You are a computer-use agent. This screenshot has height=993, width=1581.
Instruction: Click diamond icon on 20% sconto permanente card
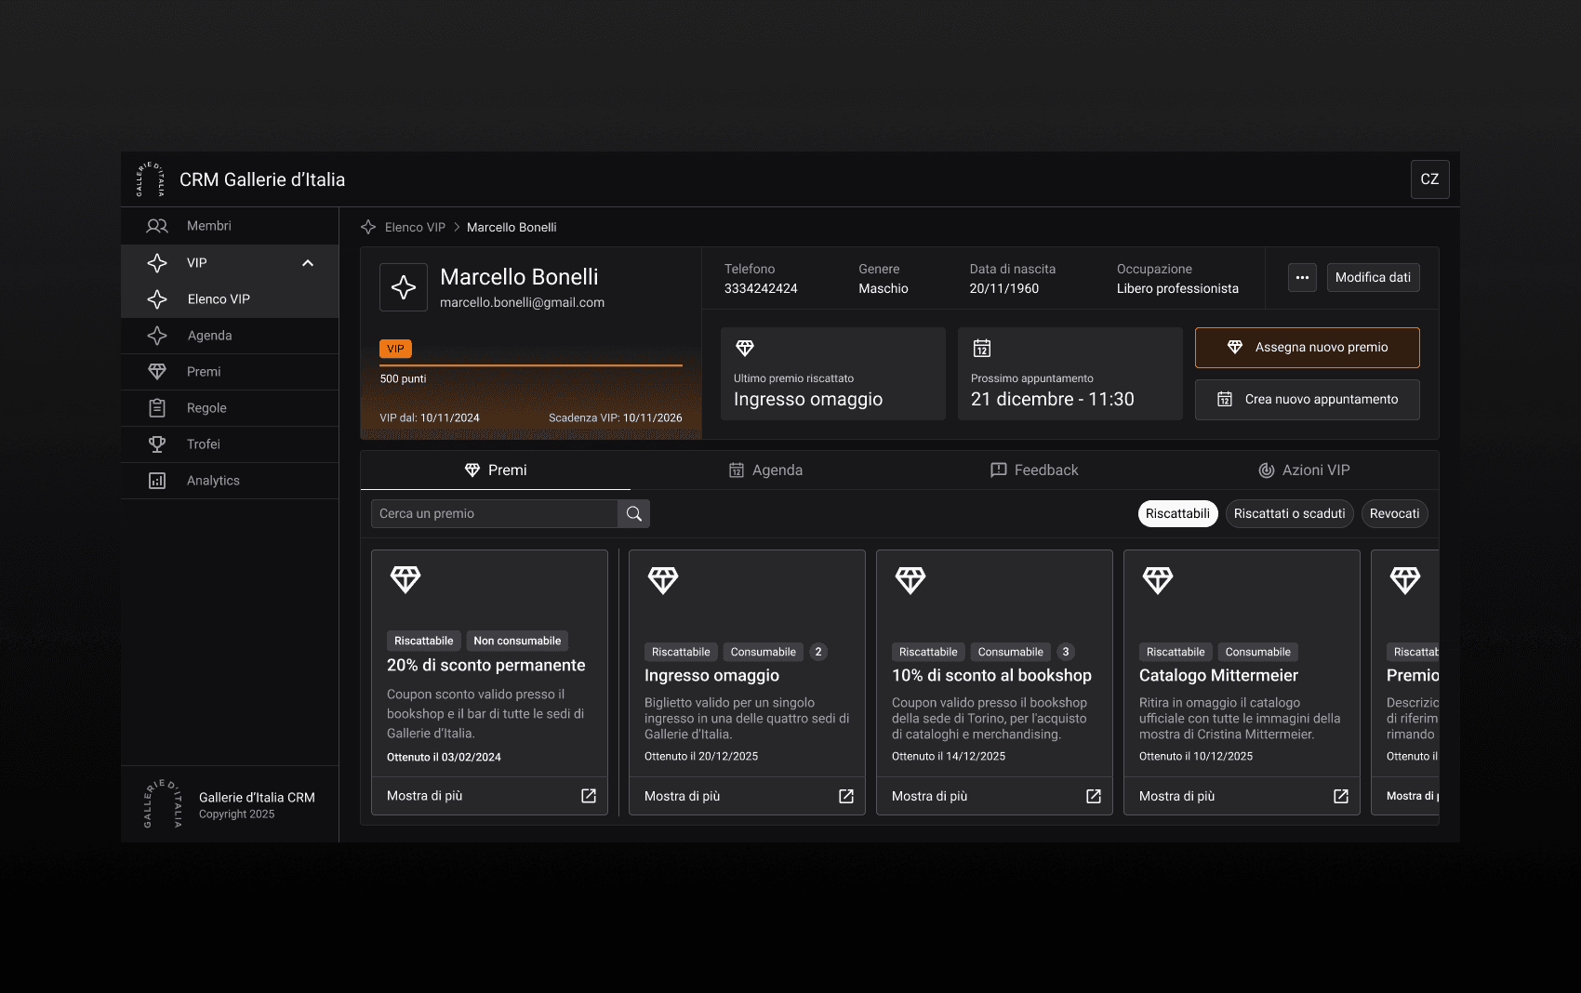405,579
